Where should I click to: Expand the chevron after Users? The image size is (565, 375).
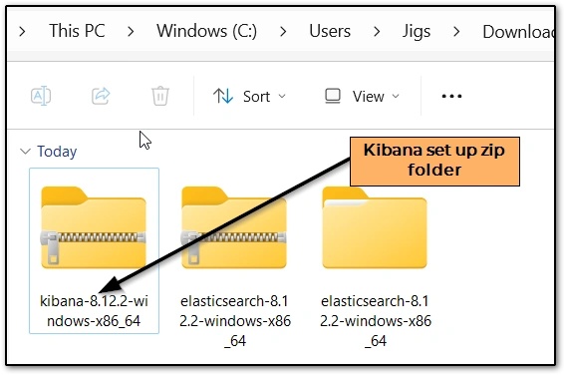click(x=377, y=32)
